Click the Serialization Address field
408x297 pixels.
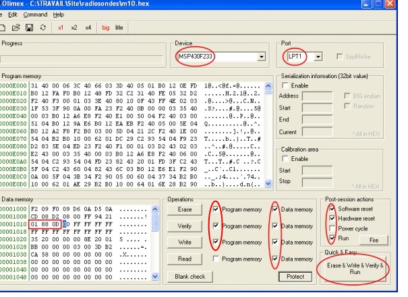click(317, 96)
